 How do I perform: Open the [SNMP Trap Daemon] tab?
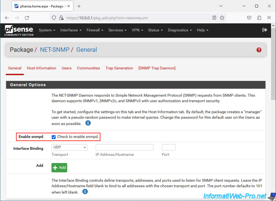(157, 68)
